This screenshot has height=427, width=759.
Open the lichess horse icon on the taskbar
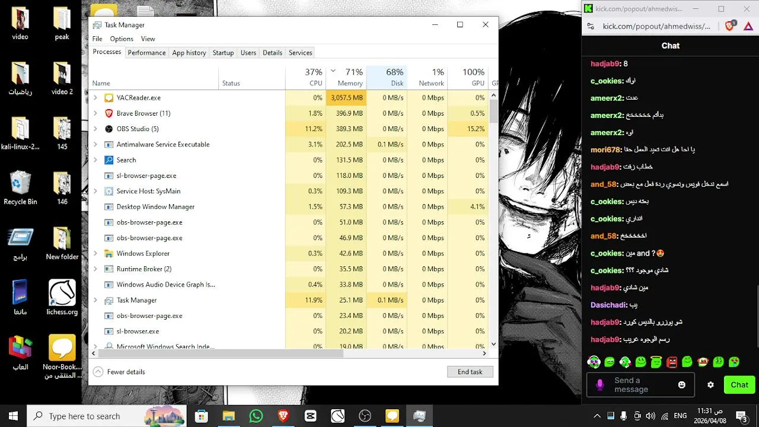[x=337, y=416]
